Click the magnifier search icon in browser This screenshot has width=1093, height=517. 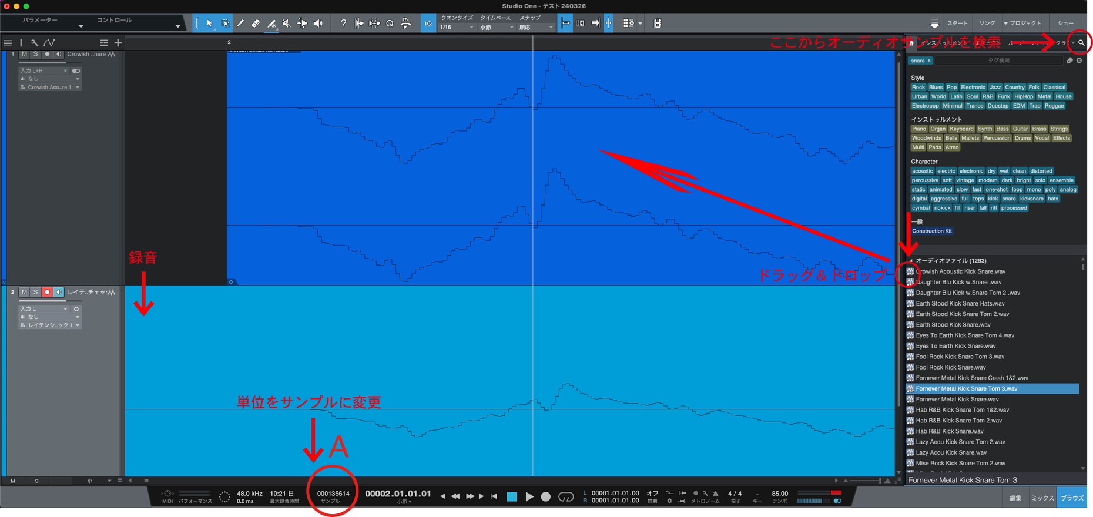1081,43
